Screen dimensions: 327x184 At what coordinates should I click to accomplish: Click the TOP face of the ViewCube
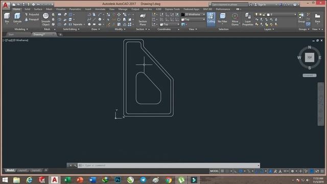point(310,57)
